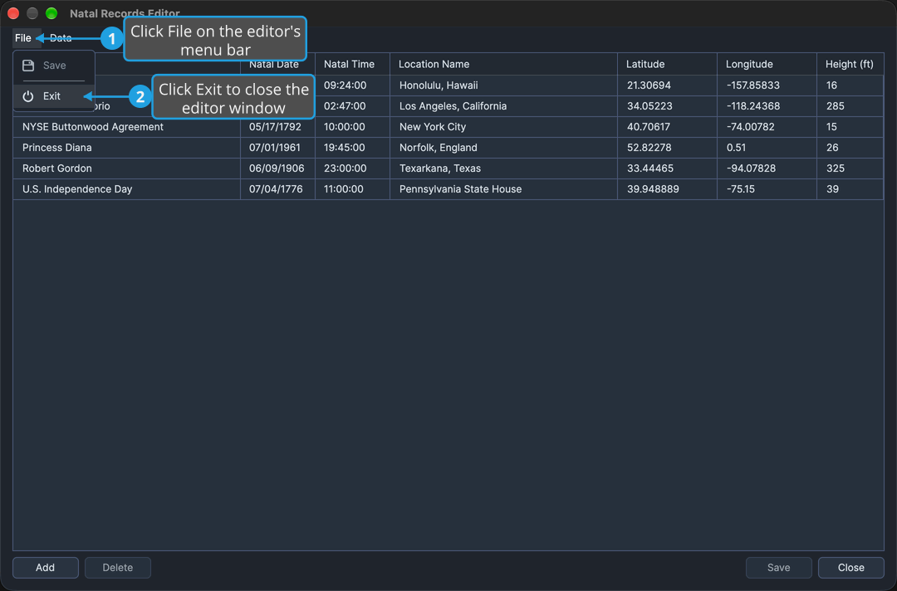Click height value 15
The image size is (897, 591).
850,127
